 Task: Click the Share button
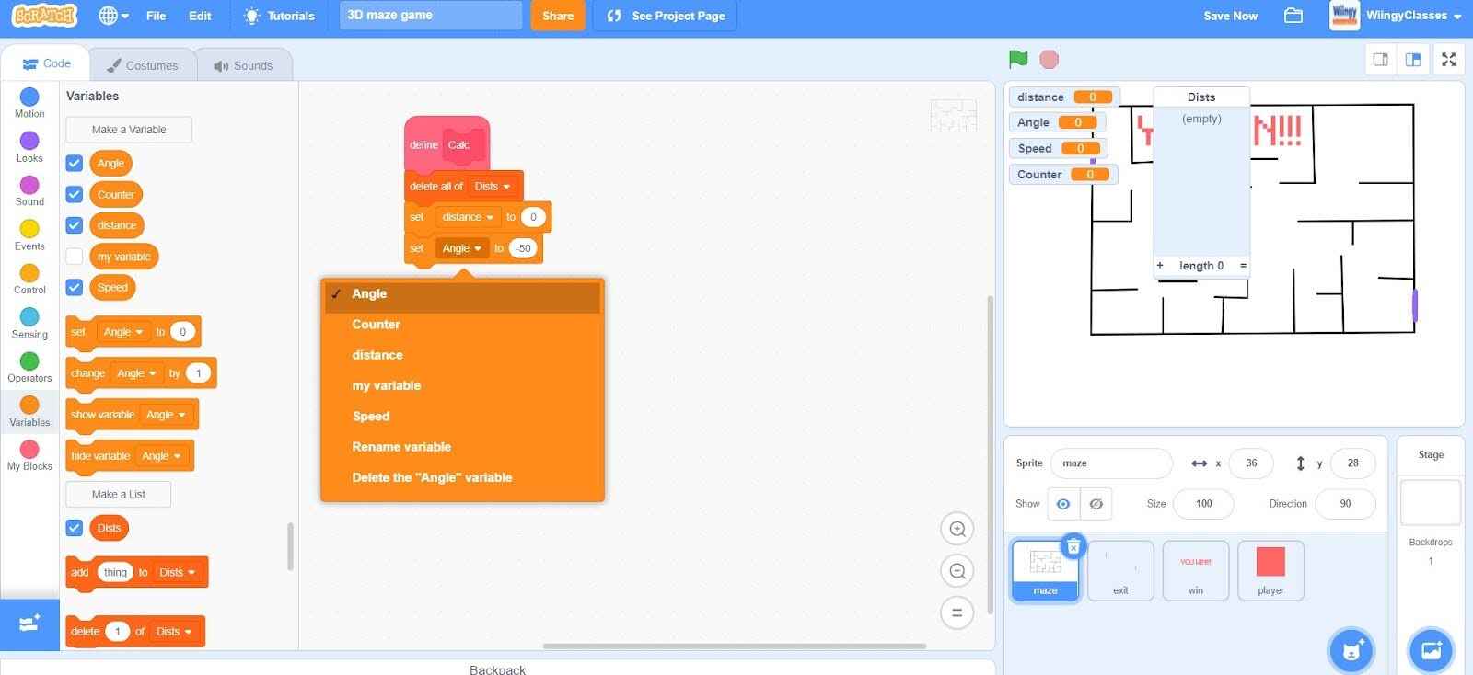[558, 16]
